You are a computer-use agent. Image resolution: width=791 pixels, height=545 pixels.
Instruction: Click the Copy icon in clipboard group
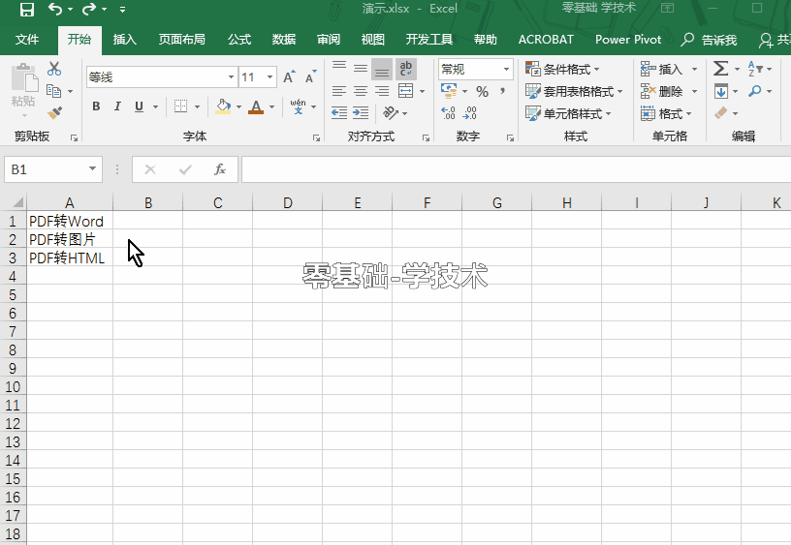coord(54,91)
